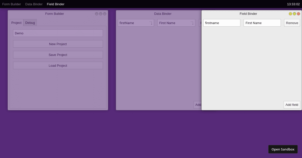
Task: Close the Field Binder window
Action: coord(298,14)
